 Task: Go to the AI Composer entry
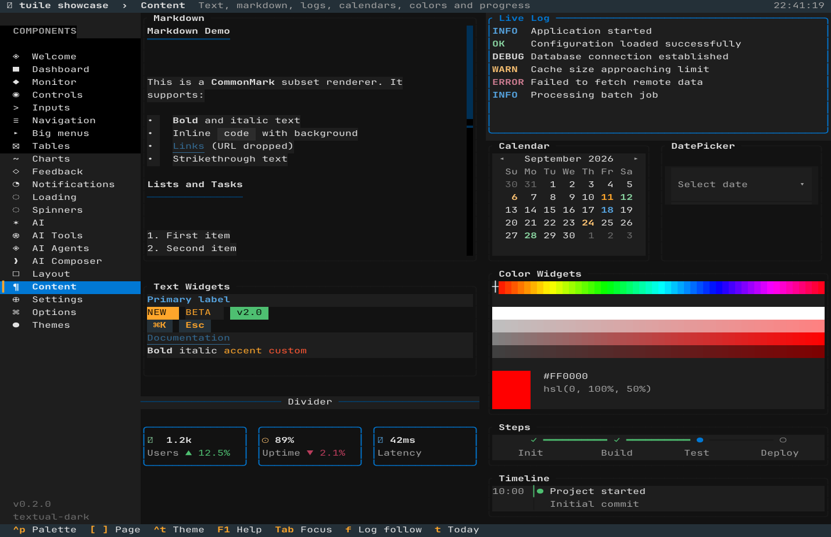click(x=70, y=261)
